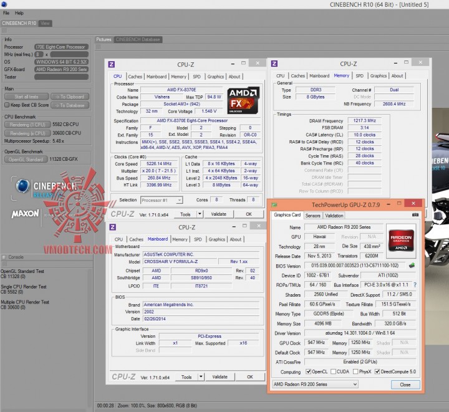The height and width of the screenshot is (412, 449).
Task: Switch to the Sensors tab in GPU-Z
Action: pos(312,216)
